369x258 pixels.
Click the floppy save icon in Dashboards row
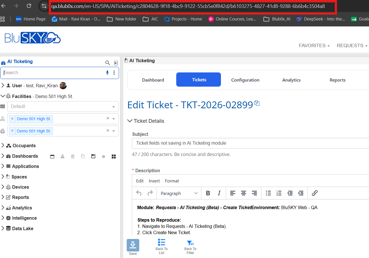tap(93, 157)
